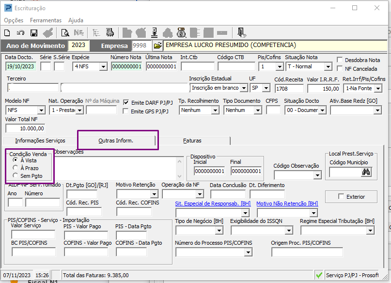
Task: Tick the NF Cancelada checkbox
Action: (340, 69)
